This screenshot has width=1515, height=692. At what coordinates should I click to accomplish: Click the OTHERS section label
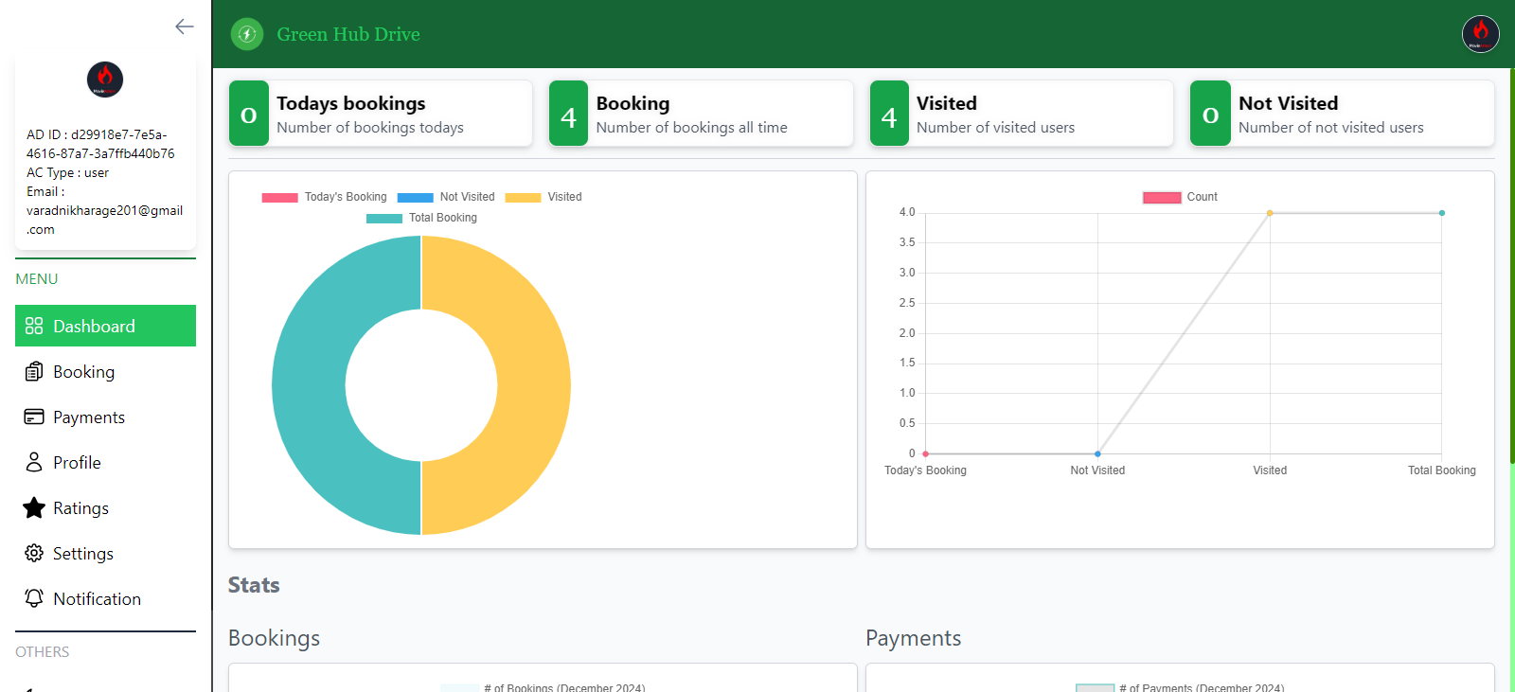pyautogui.click(x=43, y=652)
